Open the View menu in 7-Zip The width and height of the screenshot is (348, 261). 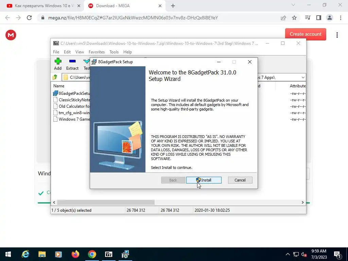[x=80, y=52]
